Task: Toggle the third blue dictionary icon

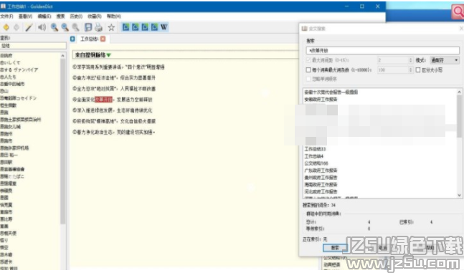Action: coord(145,27)
